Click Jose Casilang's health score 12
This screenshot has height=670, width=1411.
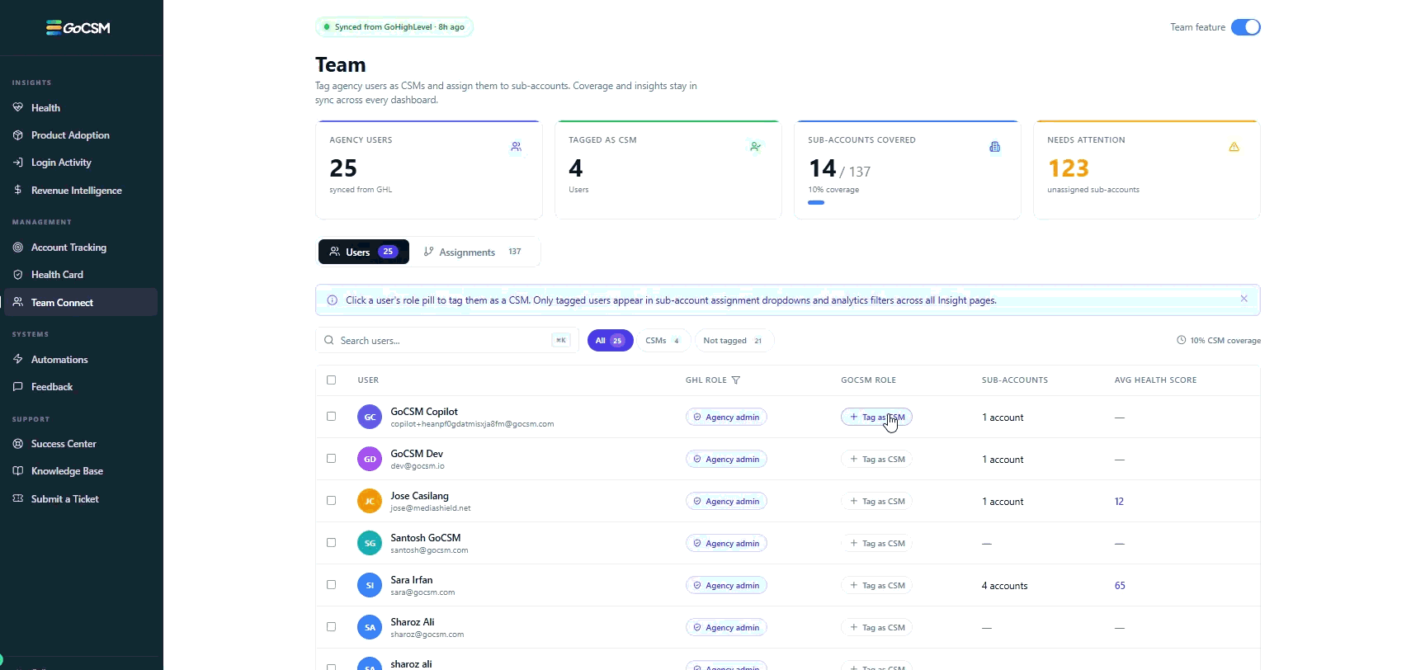tap(1119, 502)
